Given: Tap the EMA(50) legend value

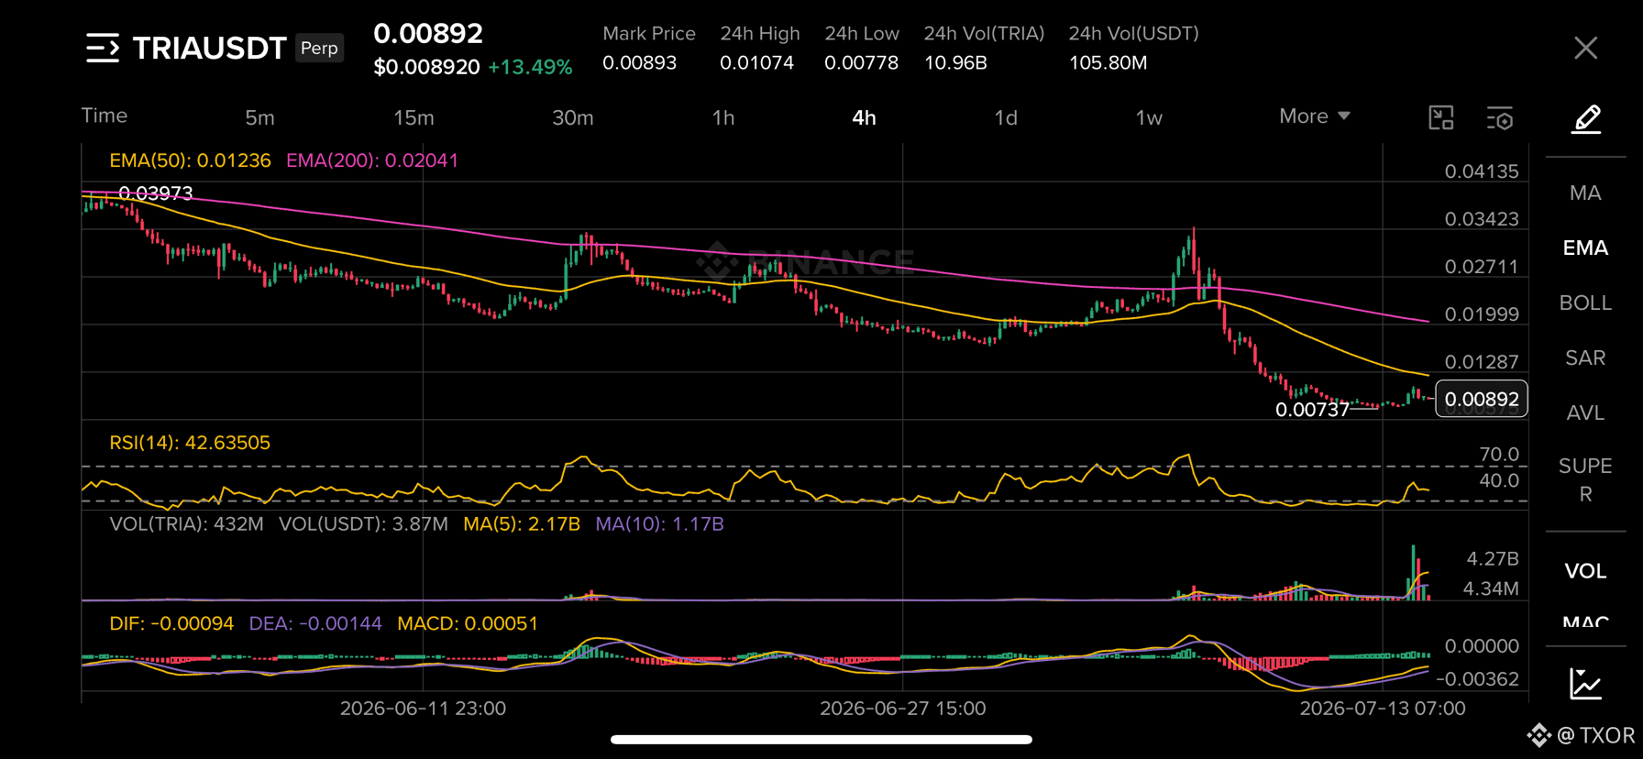Looking at the screenshot, I should pos(190,160).
